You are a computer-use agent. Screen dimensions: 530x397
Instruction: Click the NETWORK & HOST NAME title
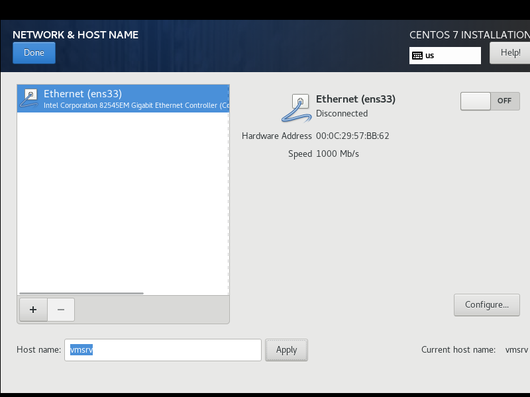(x=76, y=35)
